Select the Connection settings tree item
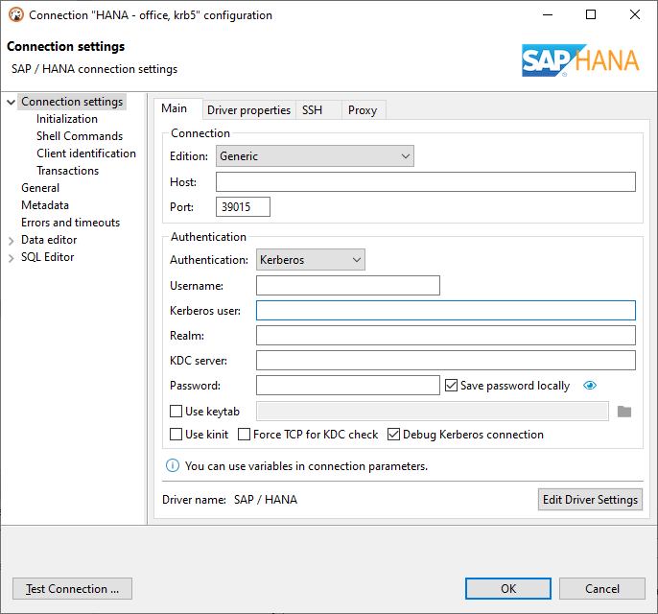 coord(72,102)
